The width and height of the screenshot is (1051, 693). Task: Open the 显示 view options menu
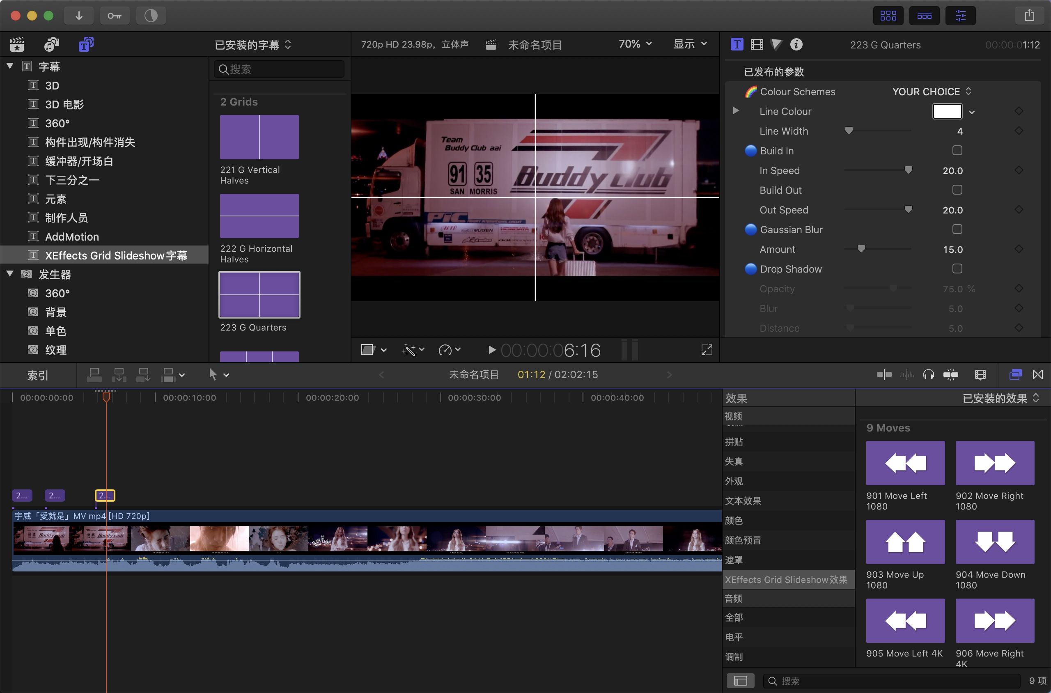coord(691,44)
